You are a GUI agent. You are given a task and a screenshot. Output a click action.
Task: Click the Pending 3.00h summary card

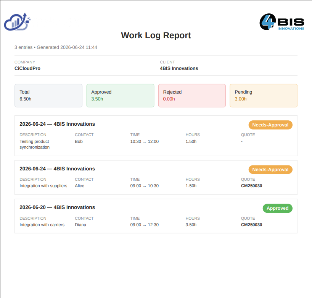click(264, 96)
